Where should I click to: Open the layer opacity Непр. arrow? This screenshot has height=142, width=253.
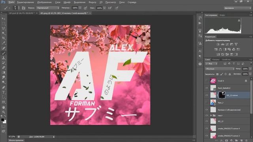coord(250,69)
